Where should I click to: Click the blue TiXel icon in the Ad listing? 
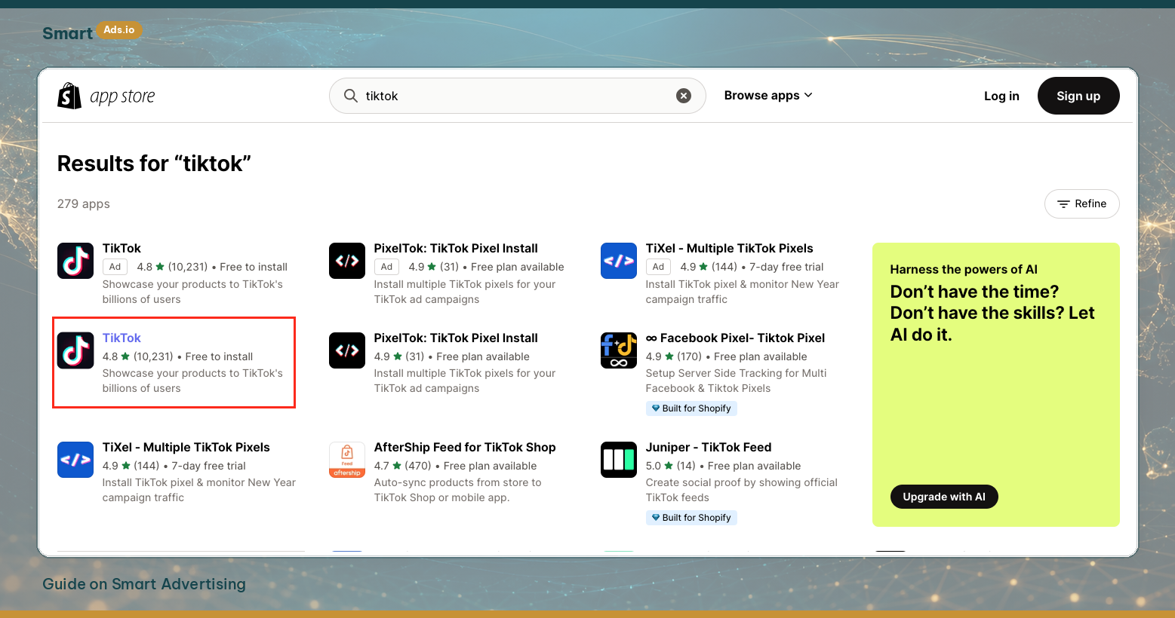(619, 261)
